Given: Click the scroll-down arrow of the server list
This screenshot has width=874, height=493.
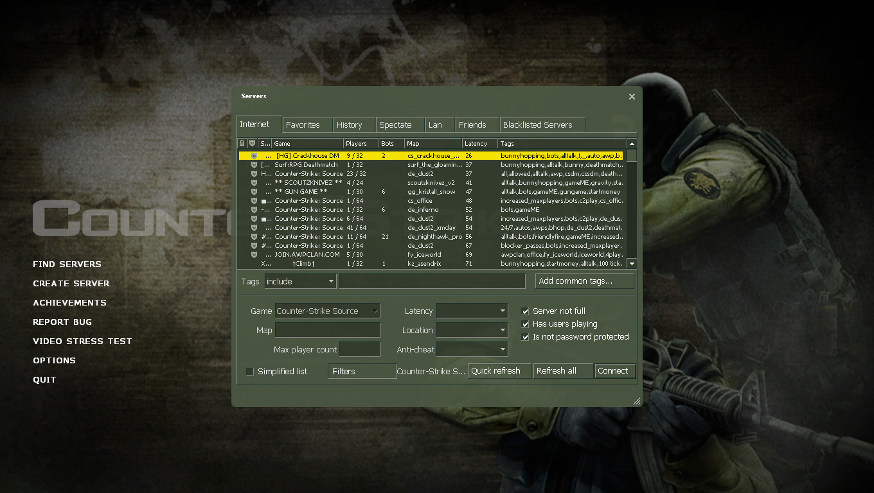Looking at the screenshot, I should pos(632,263).
